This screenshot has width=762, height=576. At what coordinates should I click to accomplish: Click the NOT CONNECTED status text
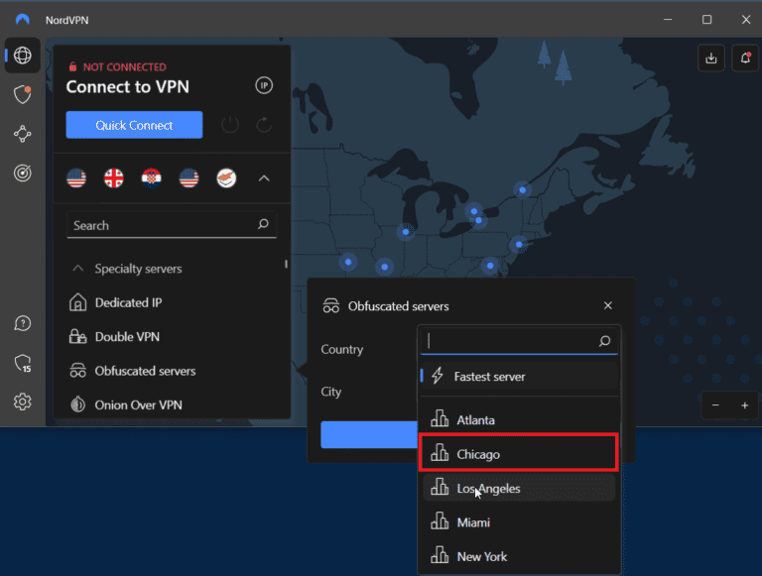click(124, 67)
